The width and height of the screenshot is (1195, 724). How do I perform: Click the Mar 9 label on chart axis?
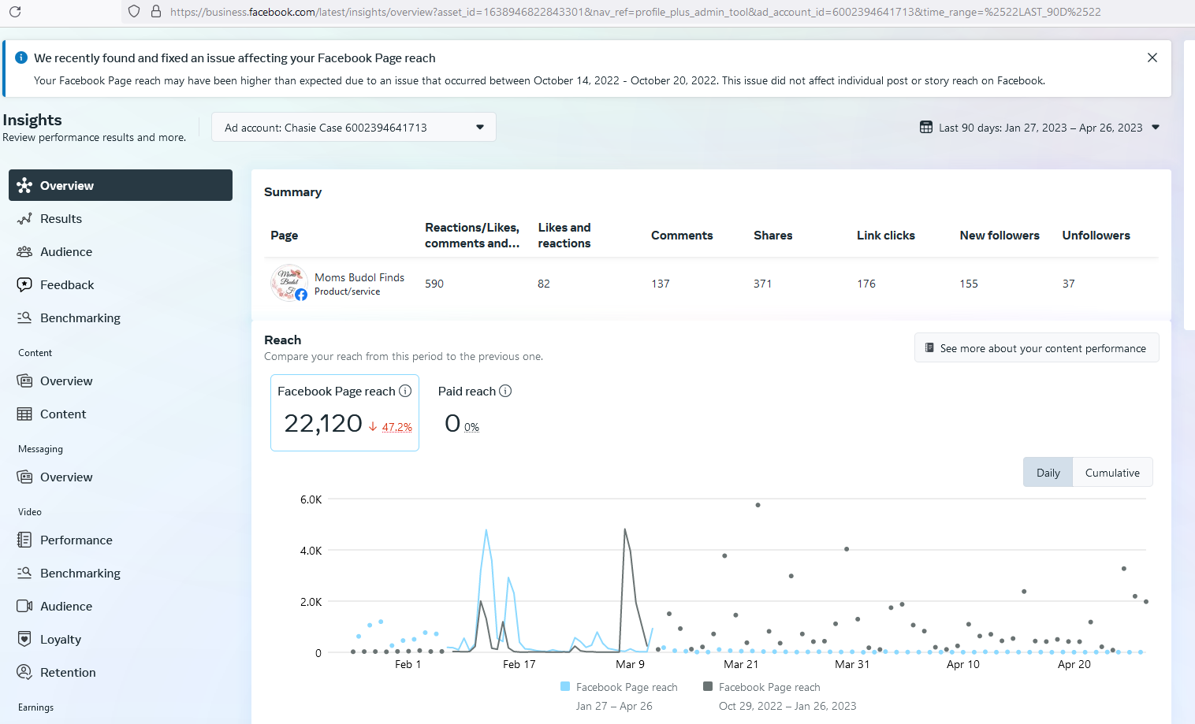pyautogui.click(x=630, y=664)
